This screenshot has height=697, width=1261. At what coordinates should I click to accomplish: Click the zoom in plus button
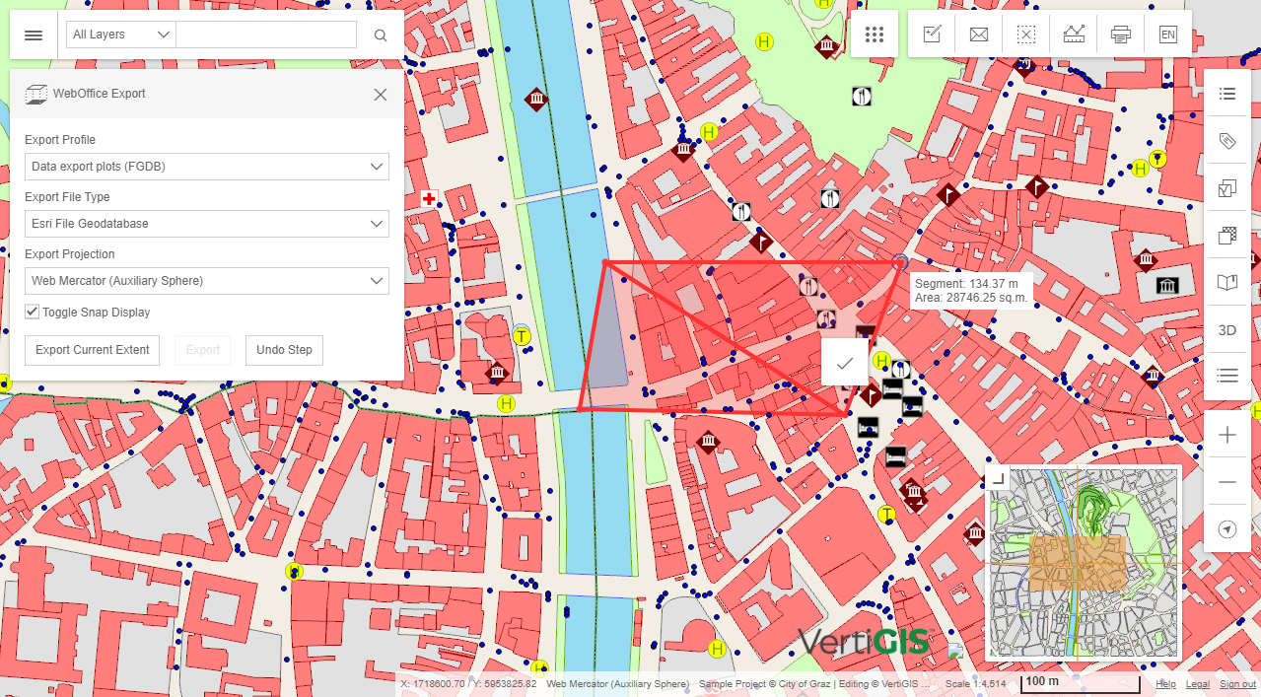(1227, 435)
